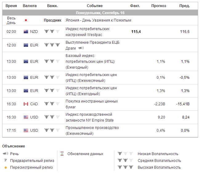
Task: Click orange dot for Пересмотренный релиз
Action: (6, 167)
